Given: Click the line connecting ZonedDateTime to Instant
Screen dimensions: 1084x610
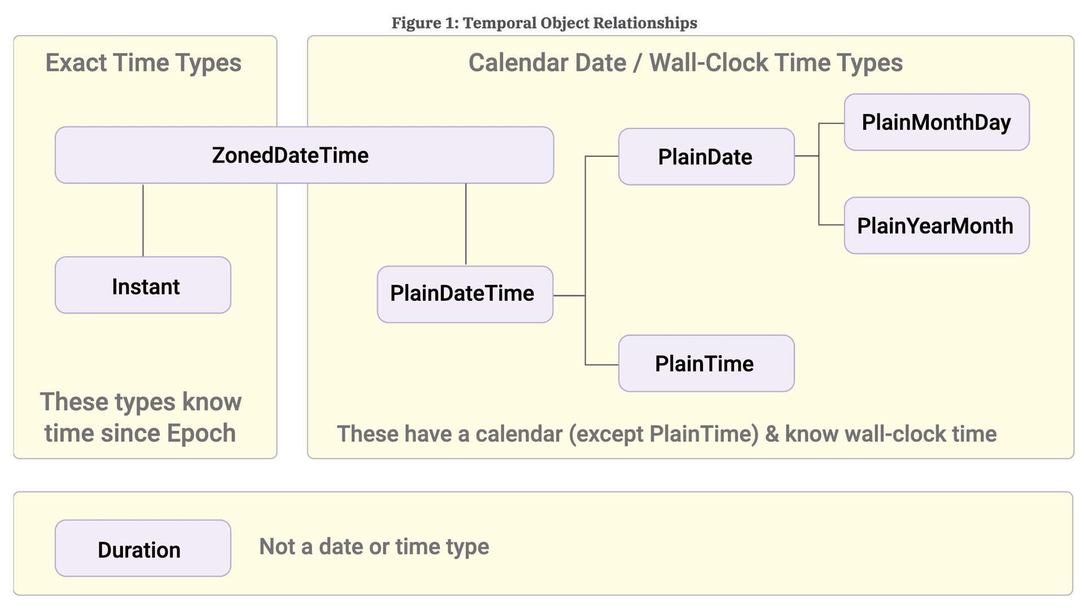Looking at the screenshot, I should (x=143, y=220).
